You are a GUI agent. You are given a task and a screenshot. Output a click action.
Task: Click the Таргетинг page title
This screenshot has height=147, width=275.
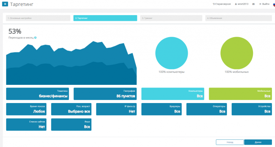pos(22,4)
